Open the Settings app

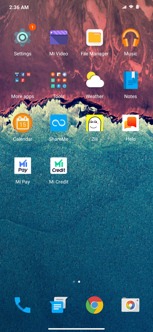click(x=23, y=37)
